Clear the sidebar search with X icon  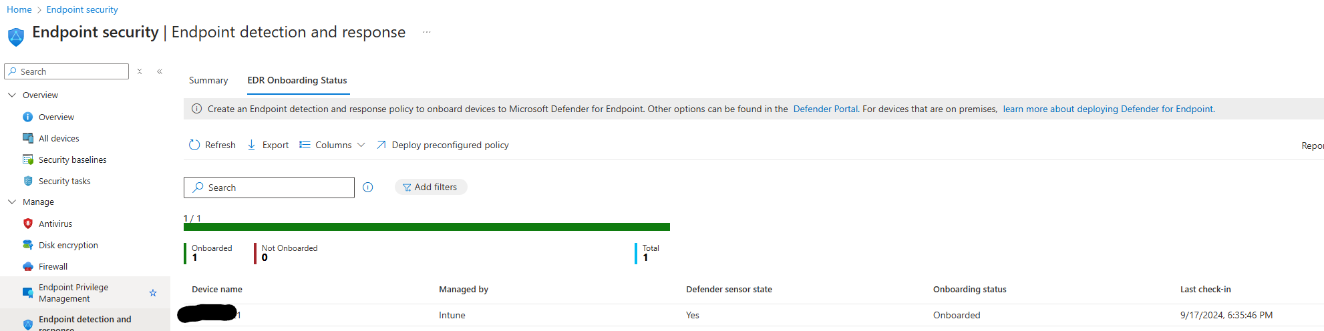[140, 71]
